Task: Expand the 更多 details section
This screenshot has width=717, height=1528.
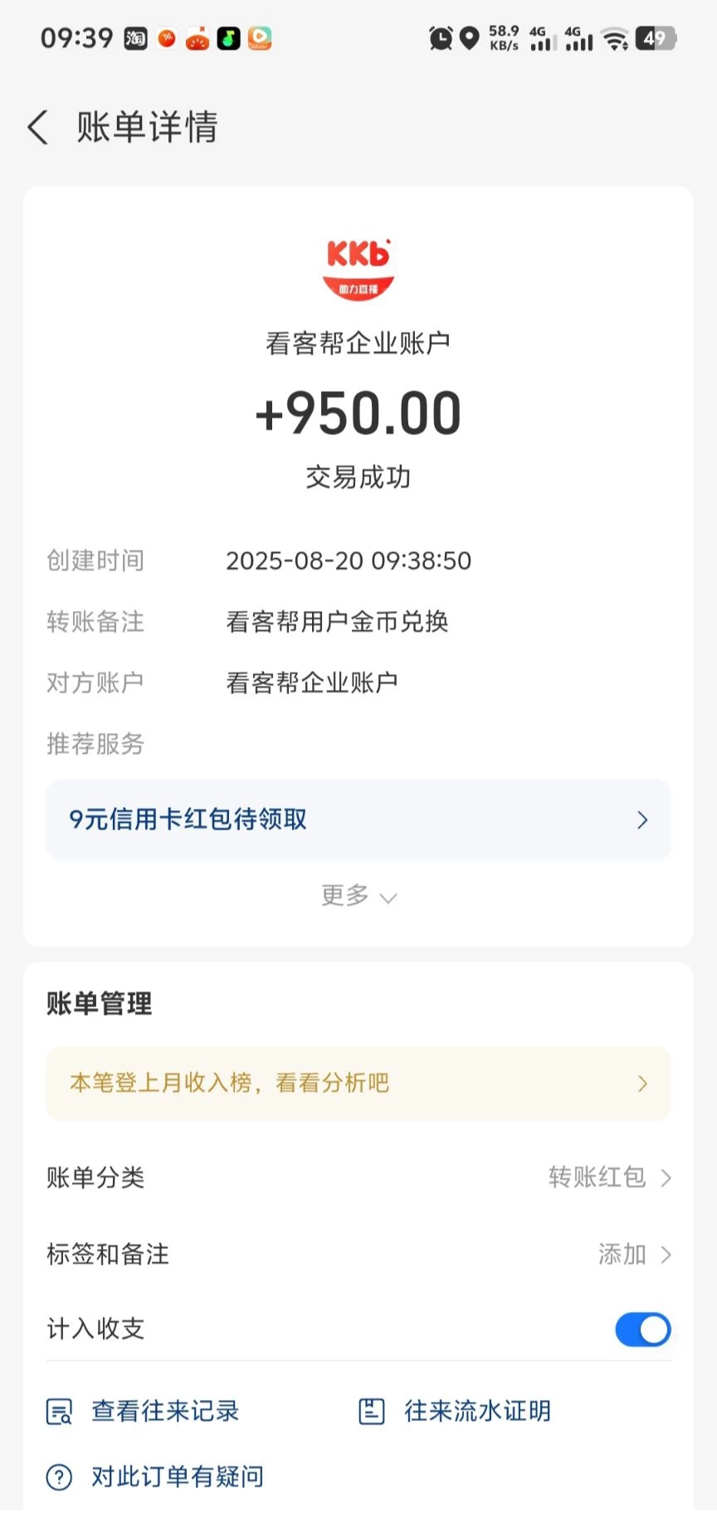Action: [x=358, y=895]
